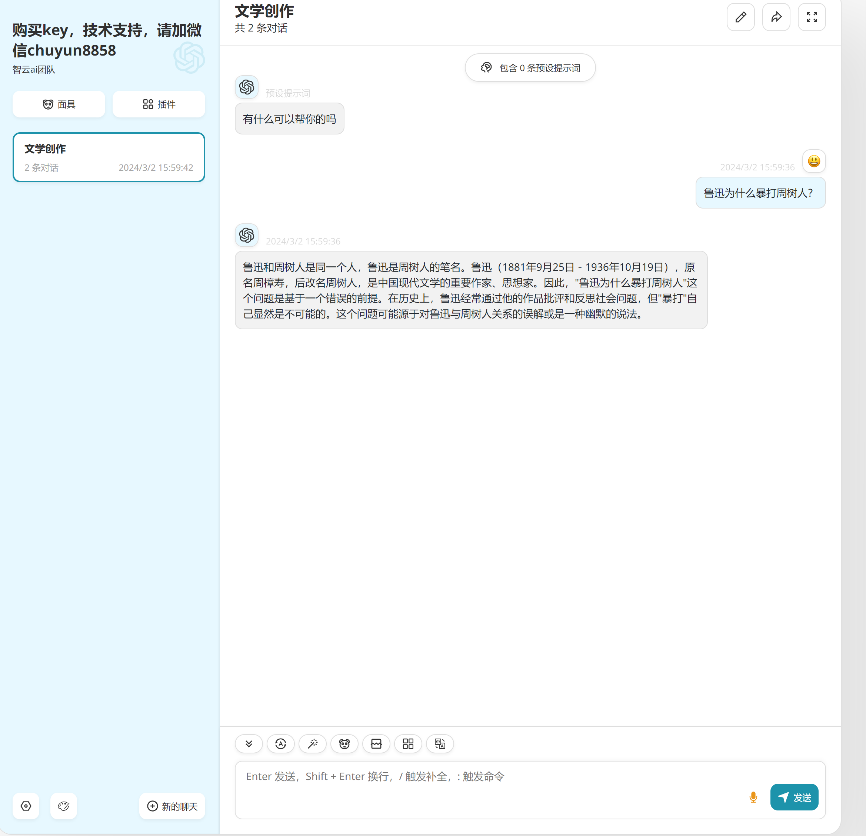
Task: Open the magic wand prompt shortcuts
Action: click(312, 744)
